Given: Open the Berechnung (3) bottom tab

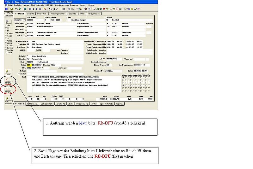Looking at the screenshot, I should [82, 104].
